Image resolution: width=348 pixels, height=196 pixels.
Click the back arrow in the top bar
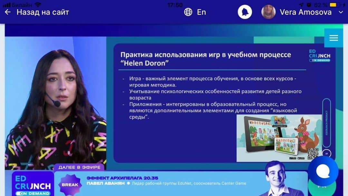click(x=7, y=12)
